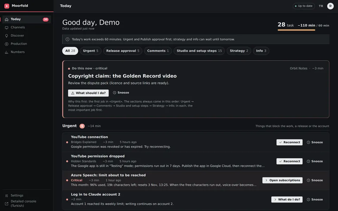
Task: Snooze the Copyright claim card
Action: [121, 92]
